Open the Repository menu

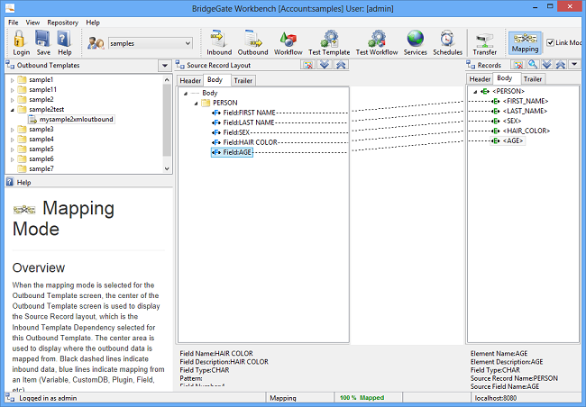click(x=63, y=23)
